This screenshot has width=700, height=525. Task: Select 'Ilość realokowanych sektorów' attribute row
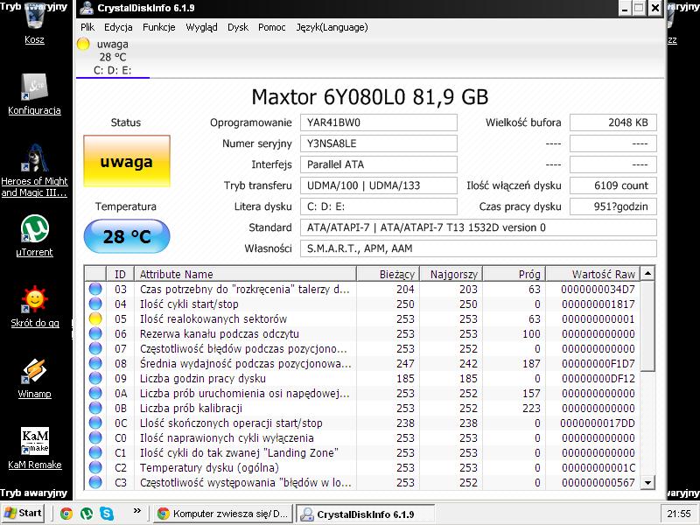362,318
